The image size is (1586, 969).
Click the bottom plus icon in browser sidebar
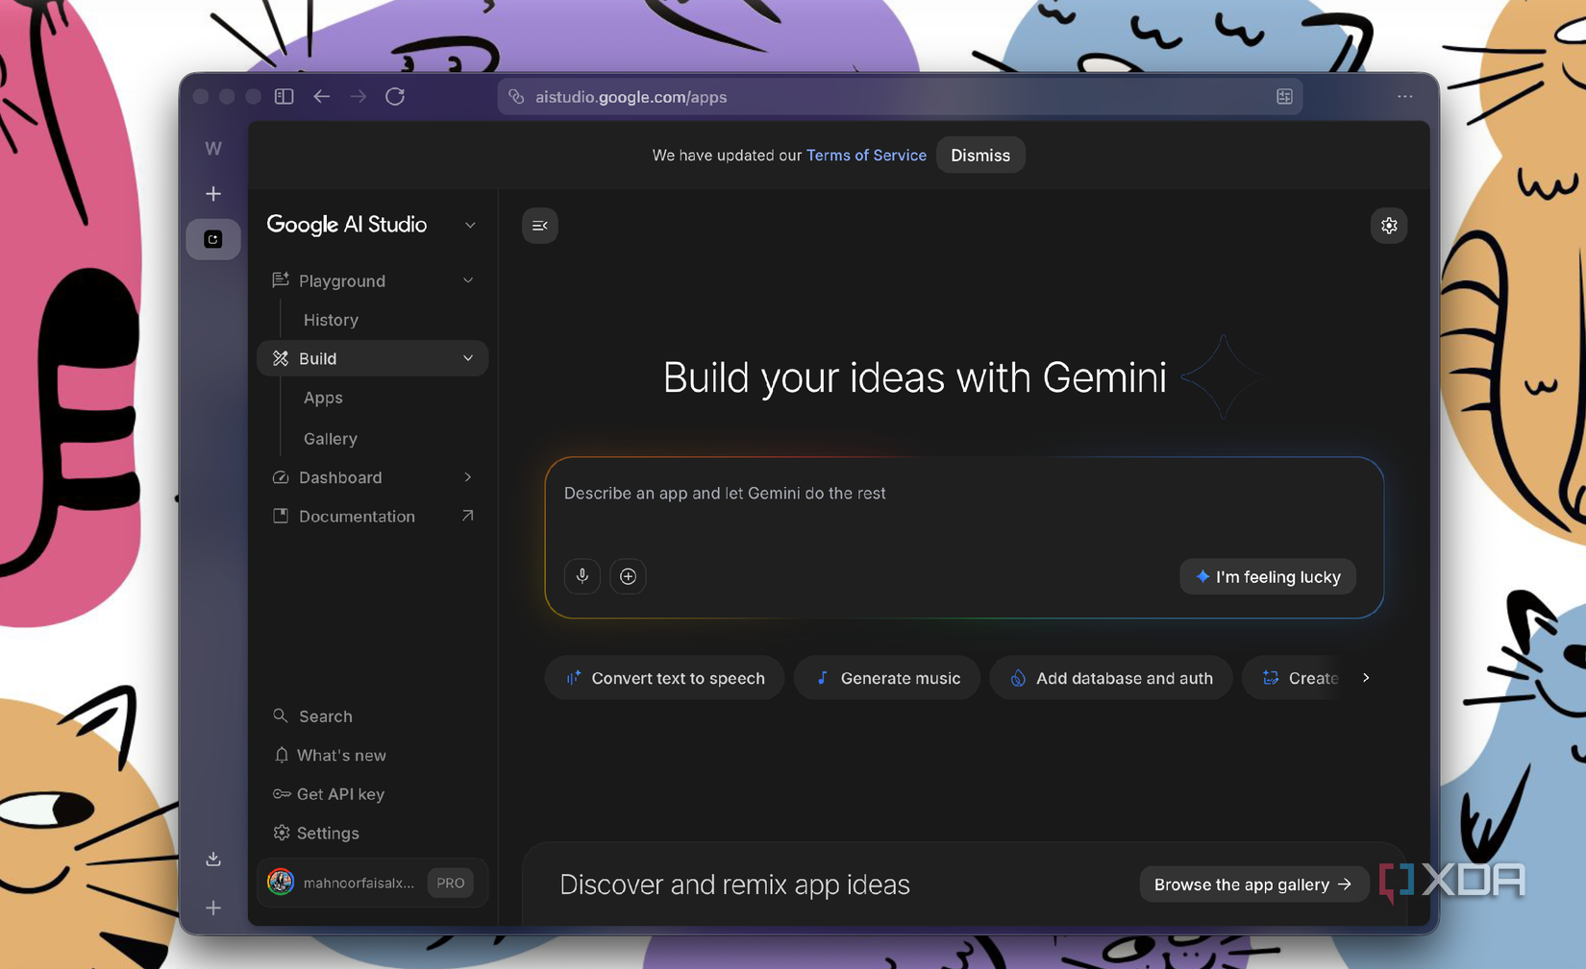(x=213, y=908)
